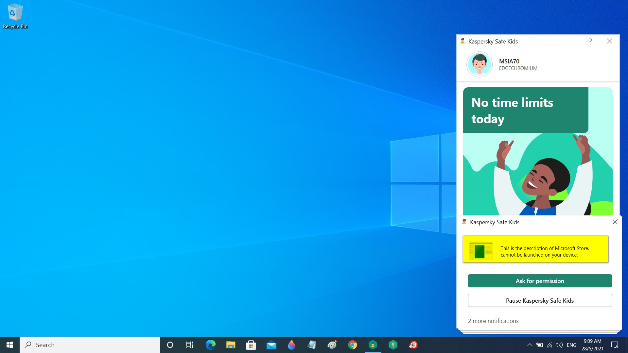Click the MSIA70 child profile avatar
Image resolution: width=628 pixels, height=353 pixels.
(x=479, y=64)
